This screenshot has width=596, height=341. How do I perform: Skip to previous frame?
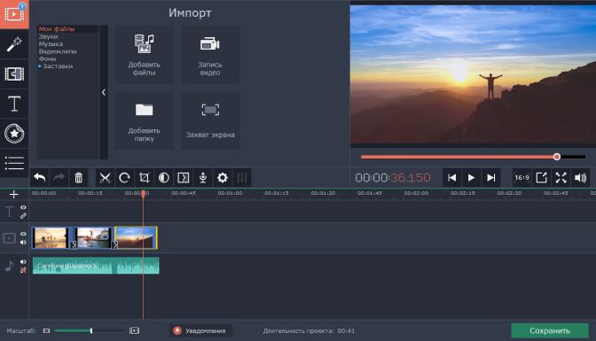452,177
